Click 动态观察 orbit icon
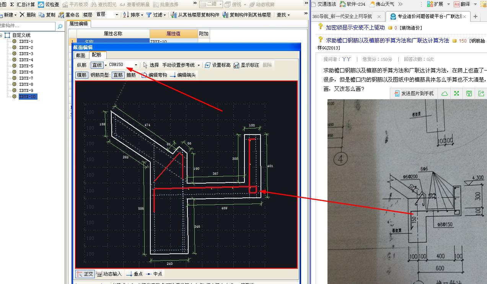This screenshot has width=487, height=284. coord(252,4)
